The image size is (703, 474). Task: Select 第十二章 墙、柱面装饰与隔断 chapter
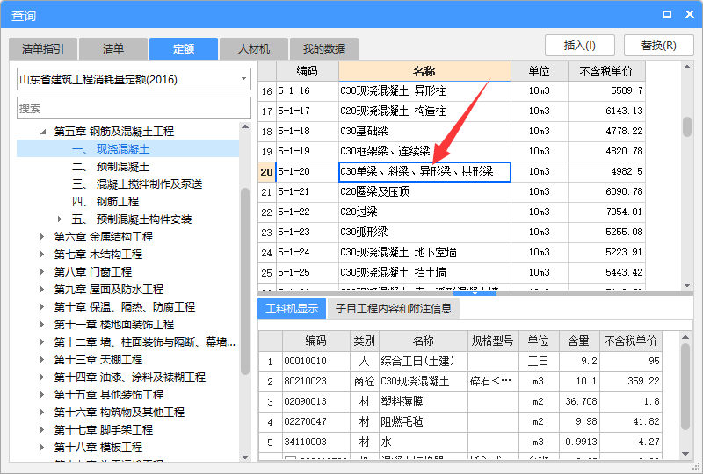coord(144,341)
